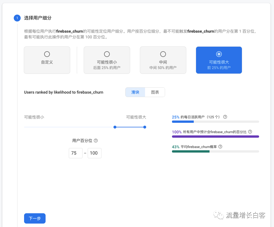The width and height of the screenshot is (274, 227).
Task: Click the 25% 的每日活跃用户 text
Action: pos(196,117)
